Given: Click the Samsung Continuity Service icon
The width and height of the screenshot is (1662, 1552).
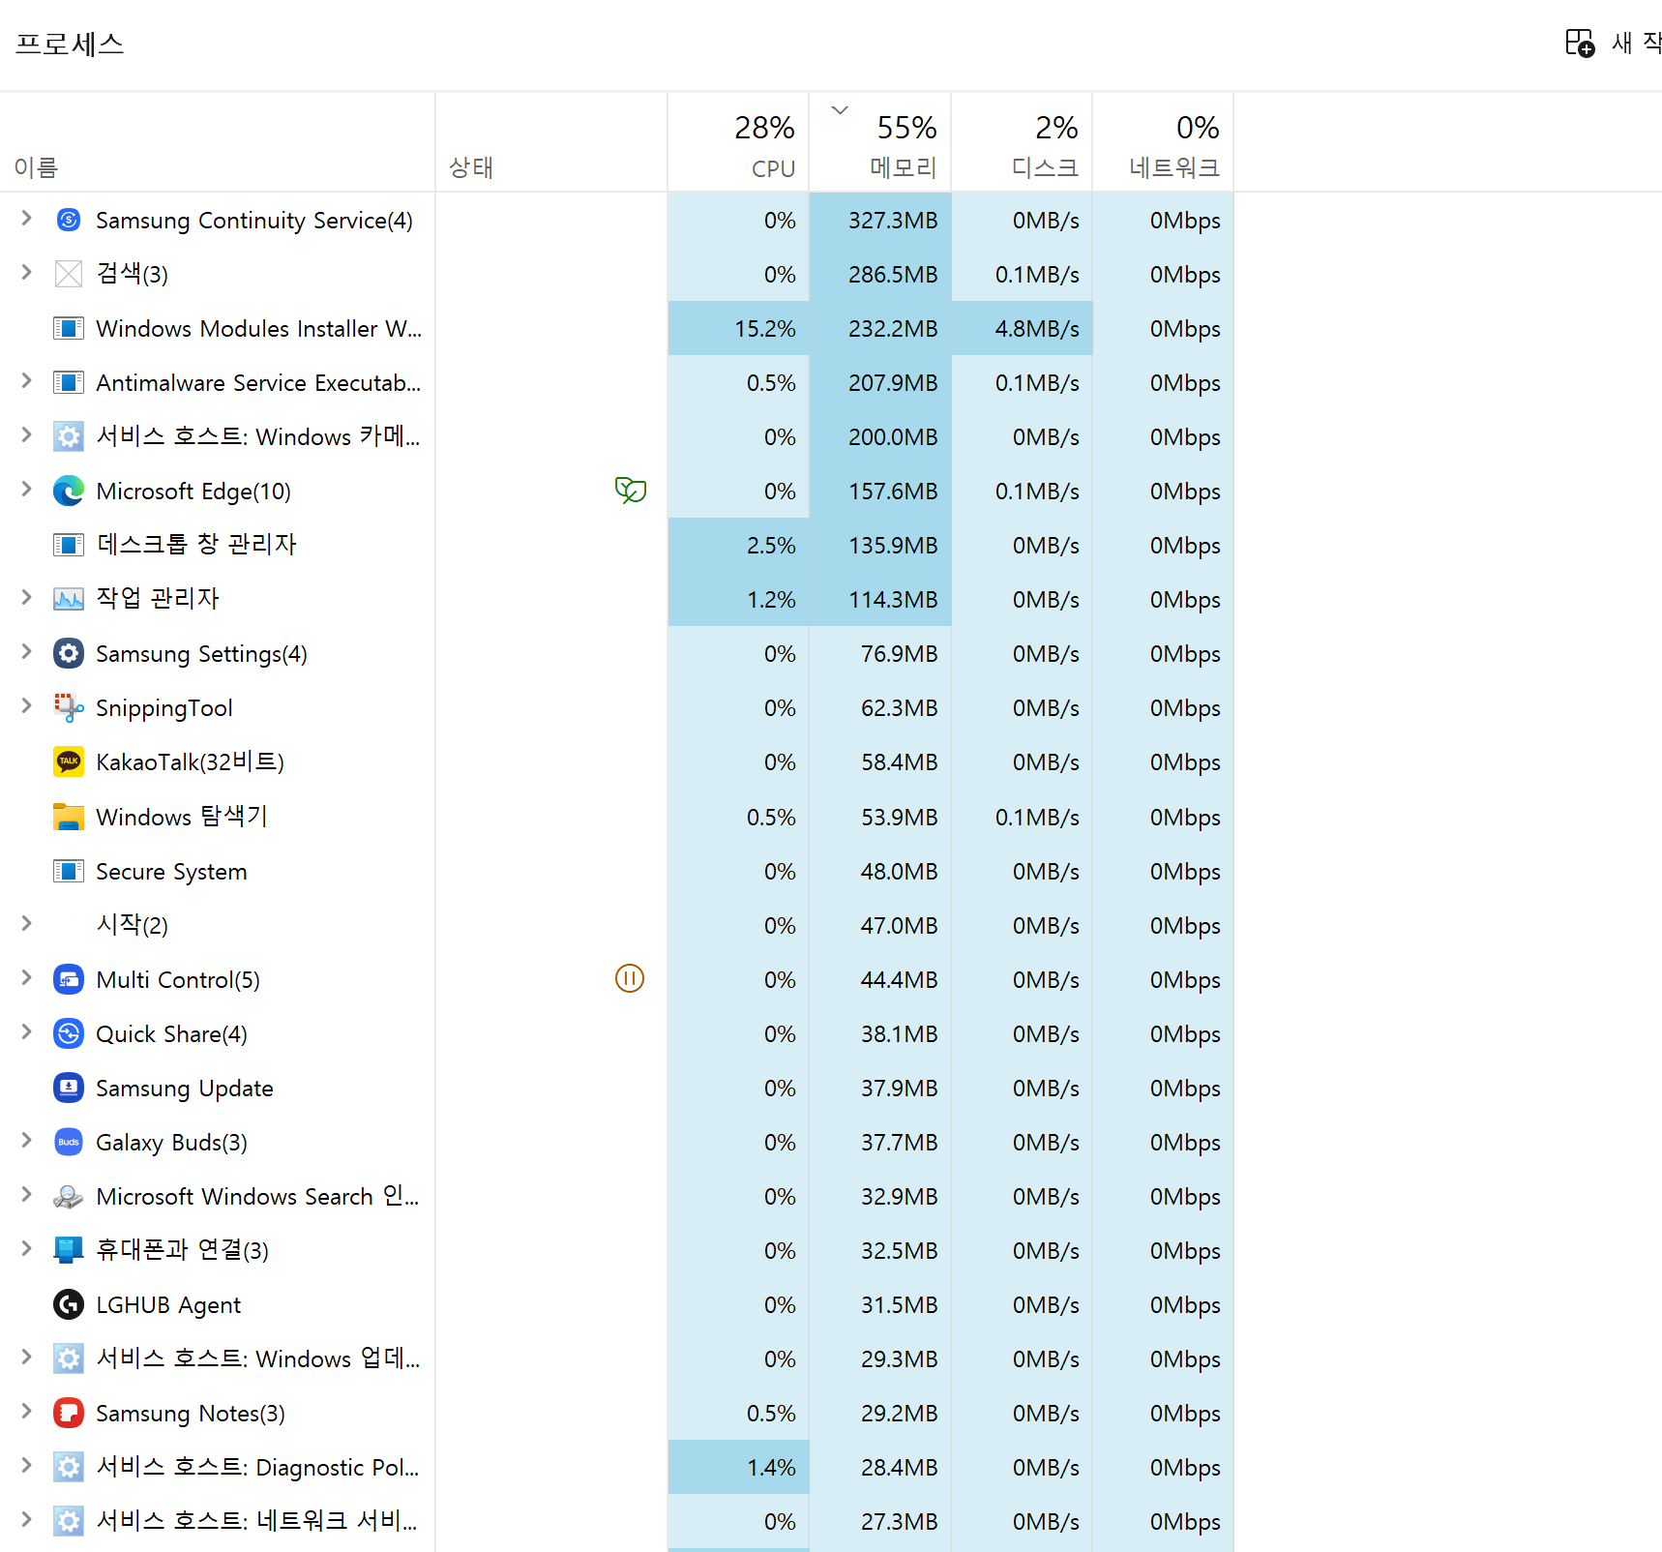Looking at the screenshot, I should pyautogui.click(x=68, y=220).
